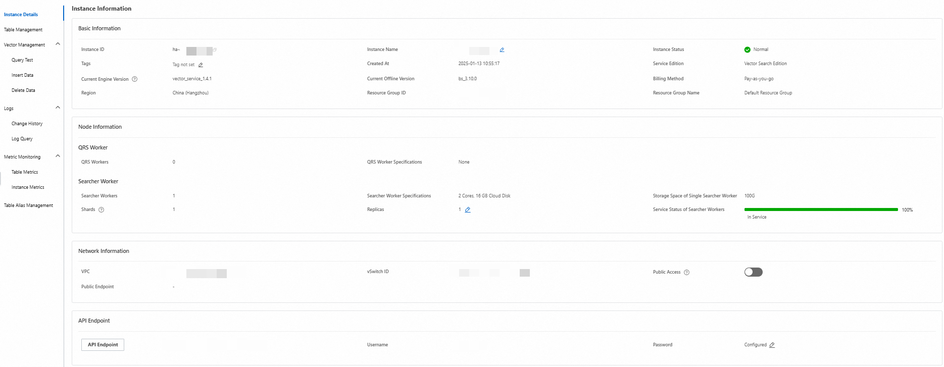The image size is (944, 367).
Task: Click the API Endpoint button
Action: click(x=103, y=345)
